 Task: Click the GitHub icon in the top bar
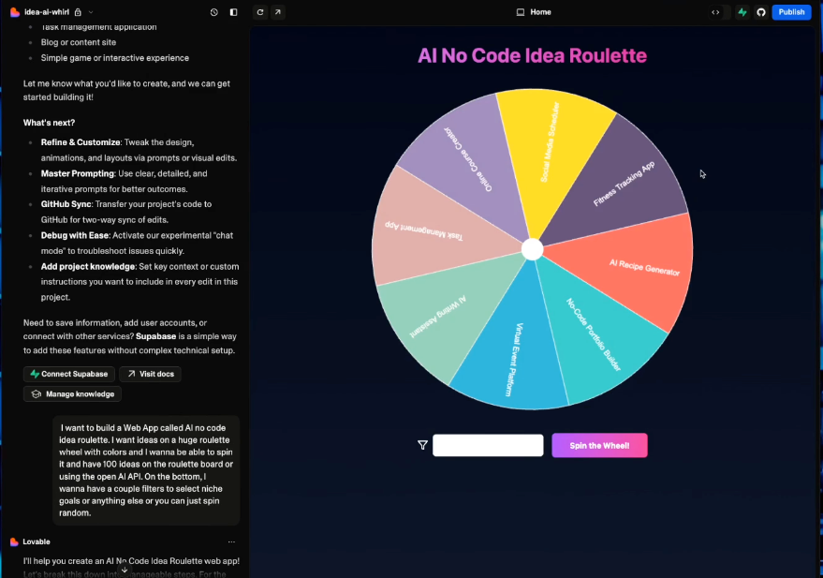click(761, 12)
